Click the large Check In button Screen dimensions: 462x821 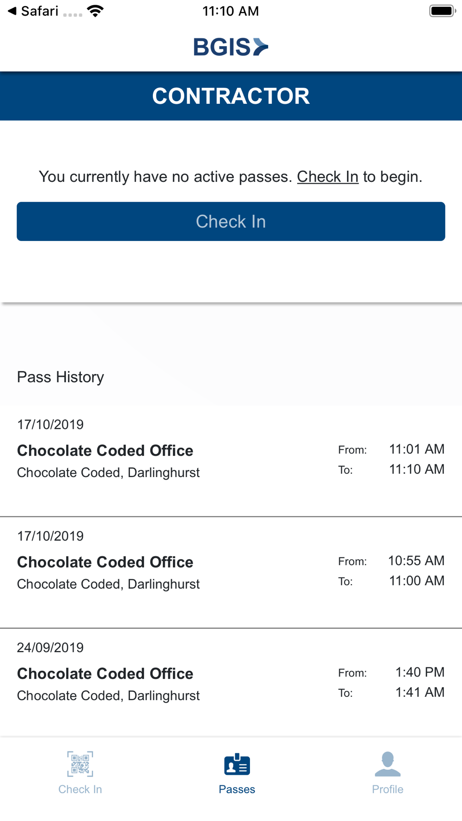tap(231, 221)
